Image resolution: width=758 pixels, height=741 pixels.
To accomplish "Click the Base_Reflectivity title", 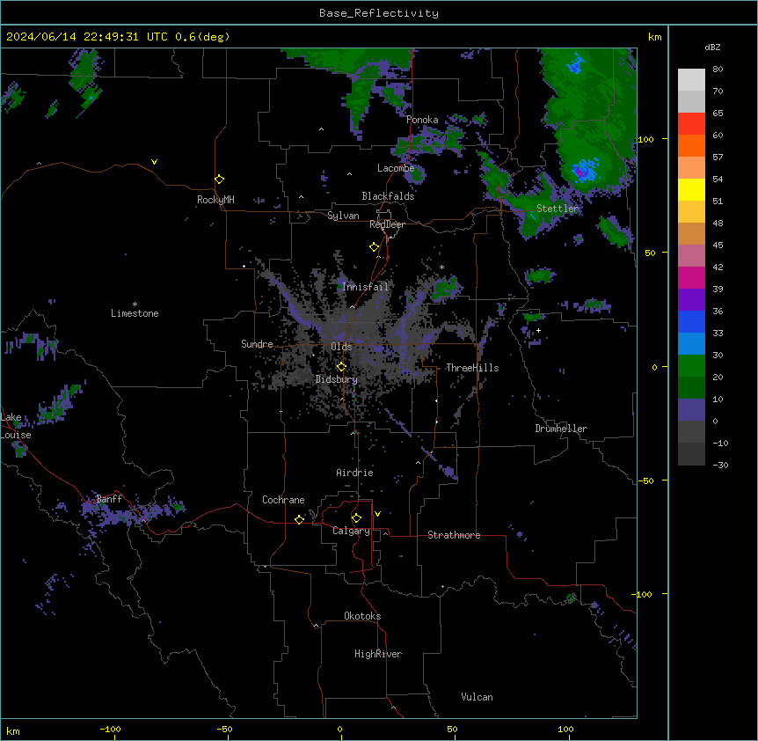I will coord(379,13).
